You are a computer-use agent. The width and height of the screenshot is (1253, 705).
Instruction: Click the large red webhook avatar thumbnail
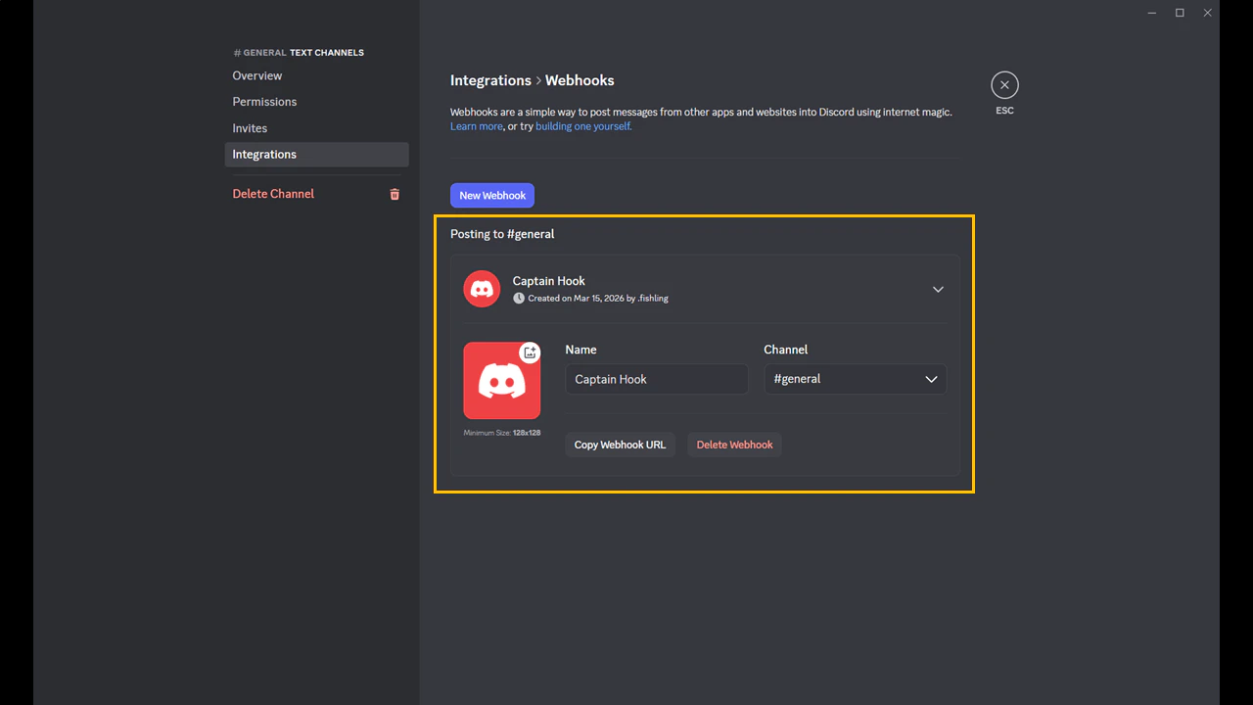click(x=501, y=382)
